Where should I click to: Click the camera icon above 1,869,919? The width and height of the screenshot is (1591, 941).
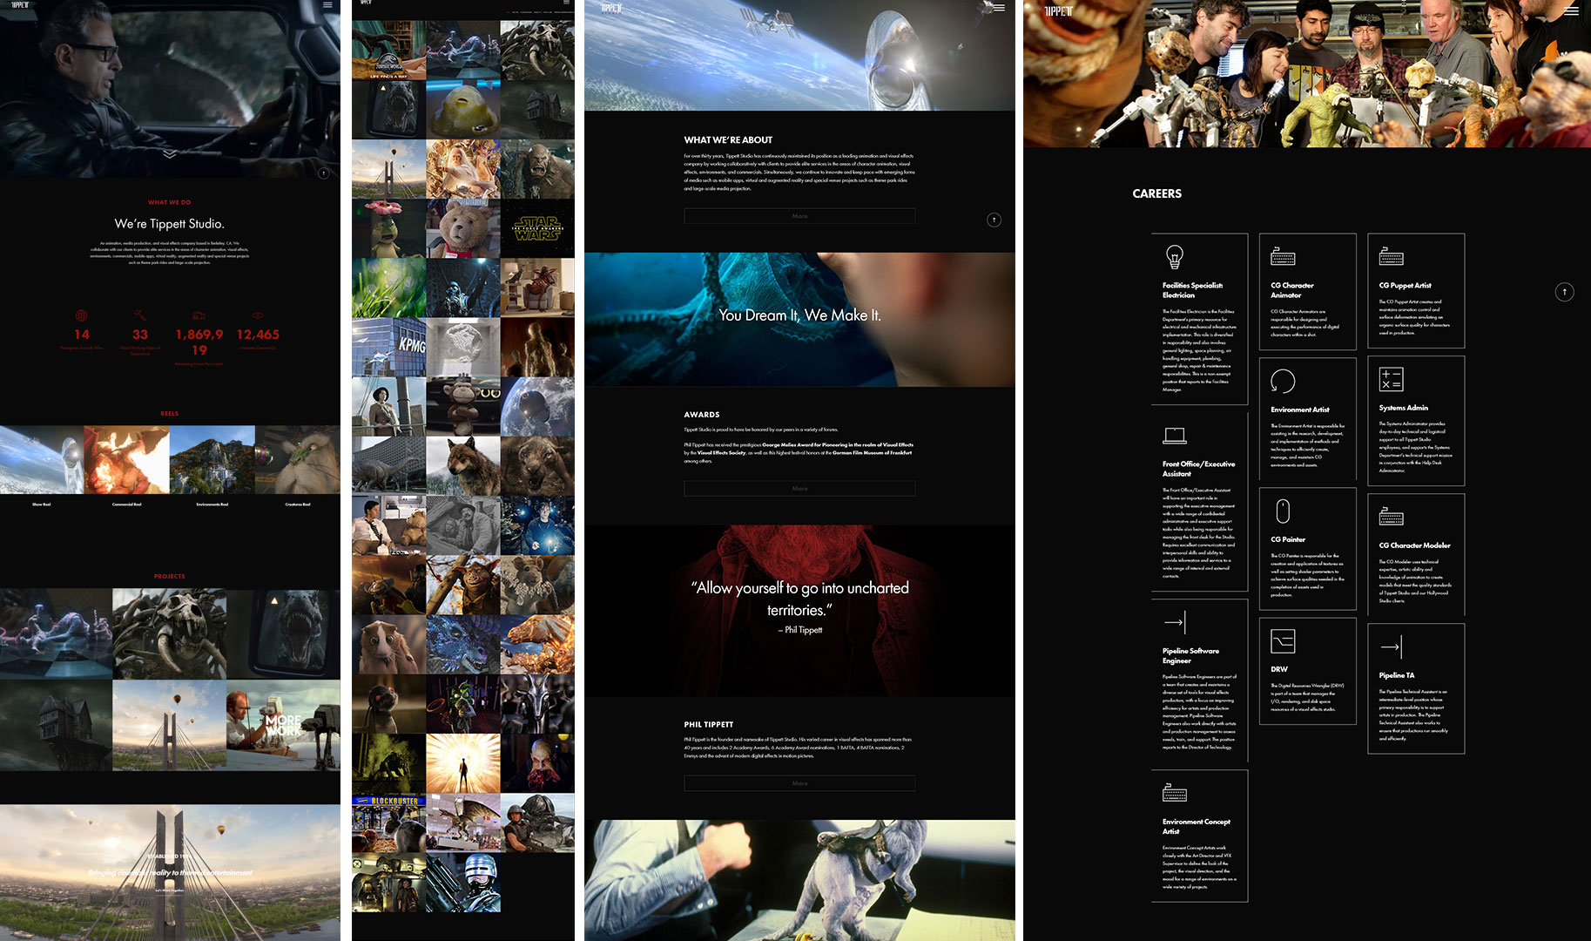pyautogui.click(x=199, y=315)
